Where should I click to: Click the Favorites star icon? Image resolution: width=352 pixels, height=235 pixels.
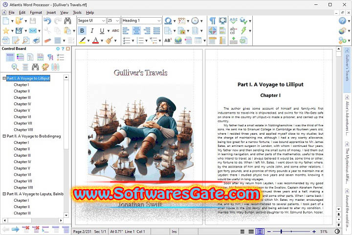point(6,30)
